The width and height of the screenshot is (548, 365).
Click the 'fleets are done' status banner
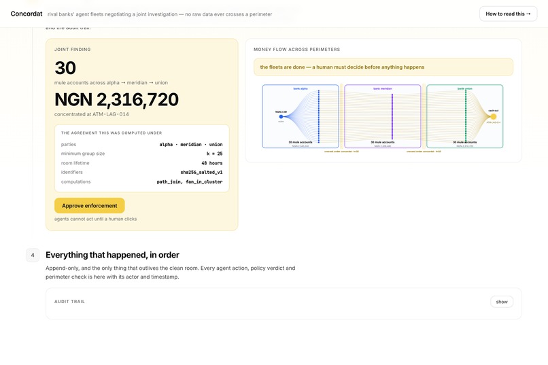(x=383, y=67)
